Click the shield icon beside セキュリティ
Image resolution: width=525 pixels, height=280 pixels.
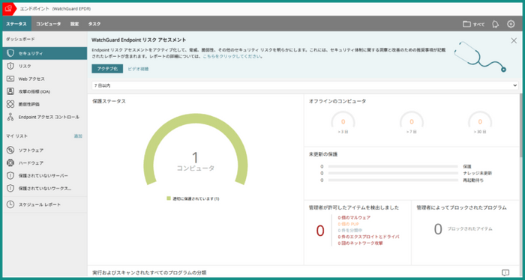click(x=10, y=53)
